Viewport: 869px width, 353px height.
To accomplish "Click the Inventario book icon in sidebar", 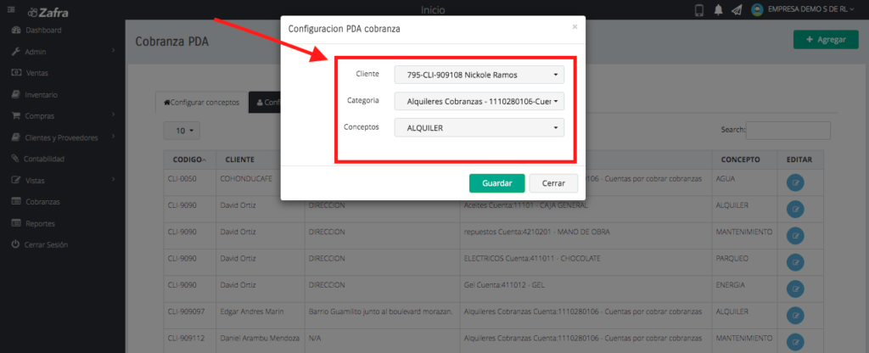I will [15, 95].
